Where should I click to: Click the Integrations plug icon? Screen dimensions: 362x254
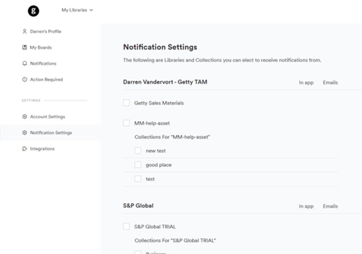click(x=25, y=149)
